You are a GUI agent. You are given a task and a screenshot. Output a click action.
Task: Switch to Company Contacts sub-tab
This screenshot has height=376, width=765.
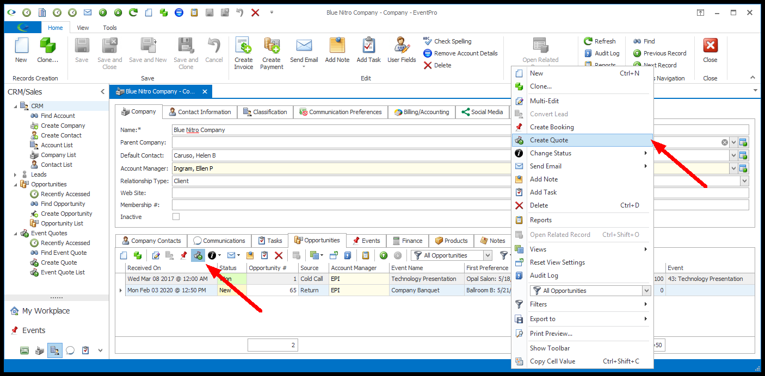151,241
